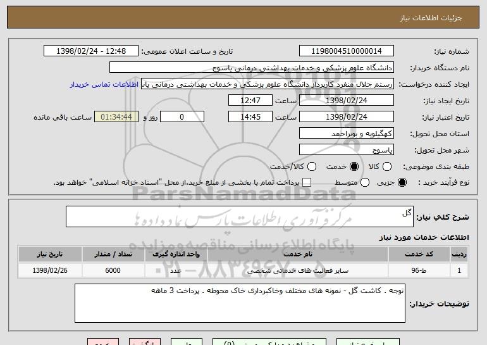487x345 pixels.
Task: Choose متوسط purchase process radio
Action: click(x=365, y=182)
